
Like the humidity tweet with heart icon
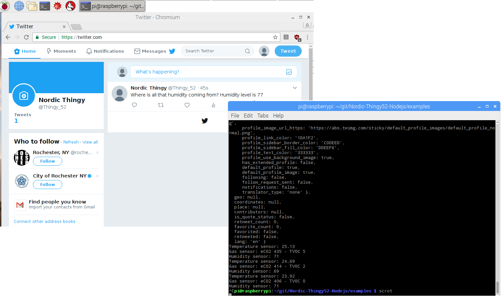[x=187, y=105]
